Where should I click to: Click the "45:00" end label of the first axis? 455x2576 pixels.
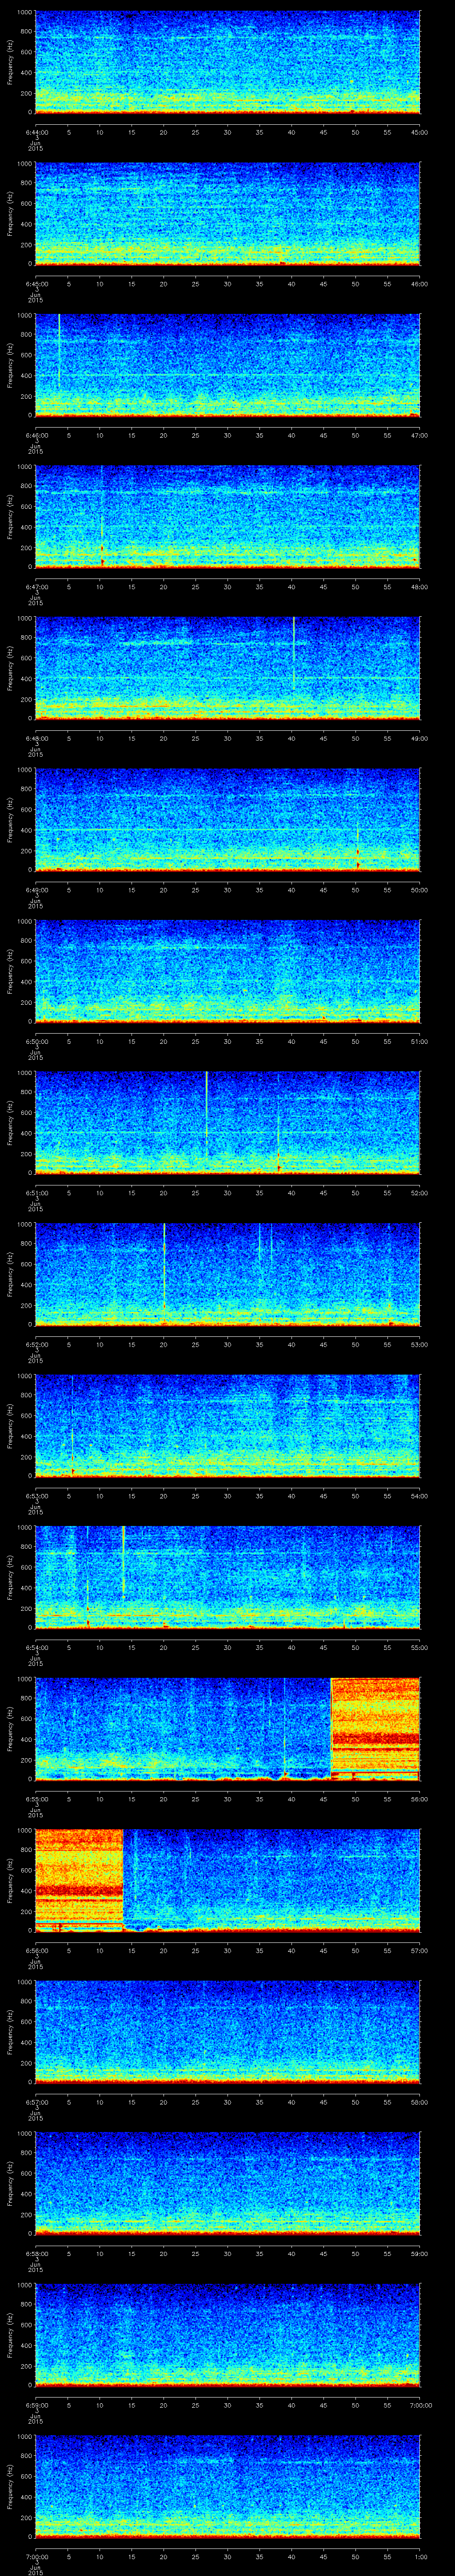pyautogui.click(x=420, y=132)
